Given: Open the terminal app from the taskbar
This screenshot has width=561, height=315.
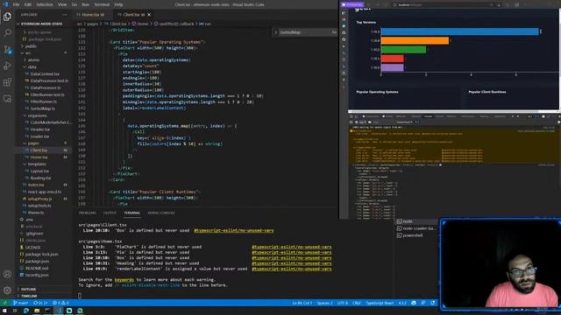Looking at the screenshot, I should click(x=47, y=311).
